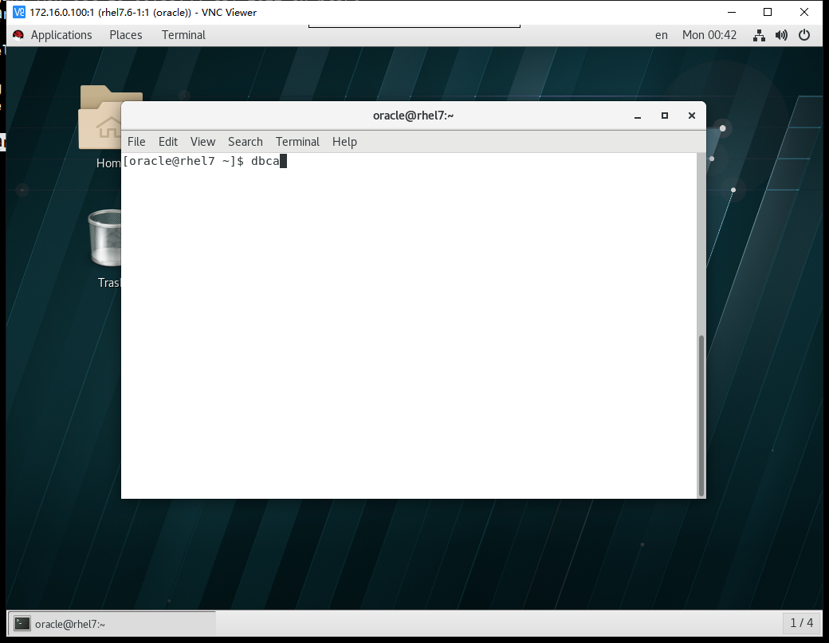The width and height of the screenshot is (829, 643).
Task: Click the volume speaker icon
Action: (x=781, y=35)
